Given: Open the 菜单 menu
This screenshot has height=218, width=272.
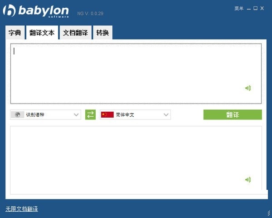Looking at the screenshot, I should tap(239, 8).
